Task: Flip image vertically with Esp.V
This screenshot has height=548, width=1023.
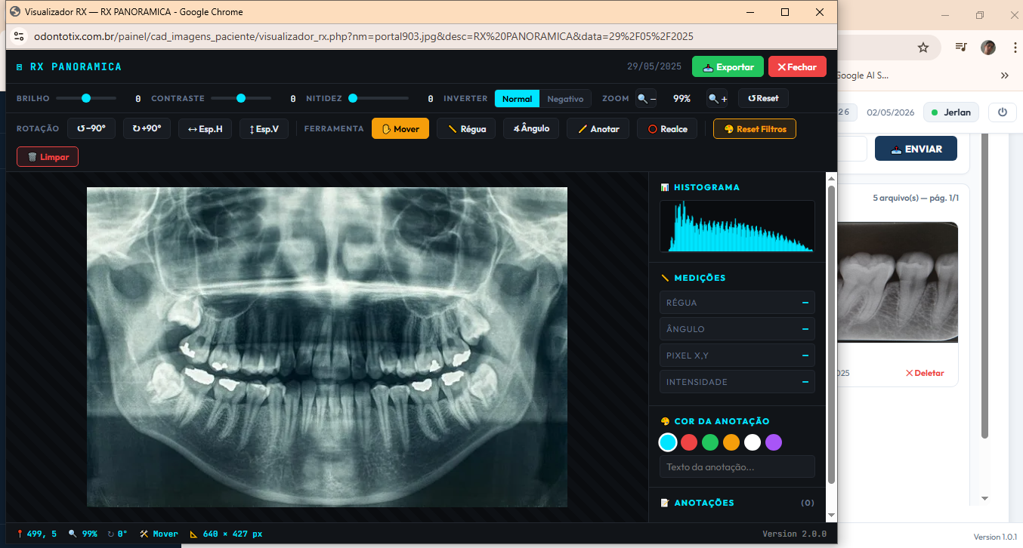Action: [x=264, y=129]
